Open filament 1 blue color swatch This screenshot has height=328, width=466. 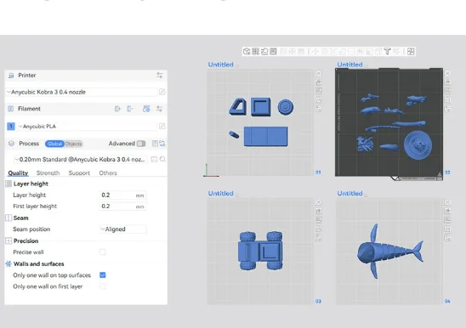pyautogui.click(x=11, y=127)
